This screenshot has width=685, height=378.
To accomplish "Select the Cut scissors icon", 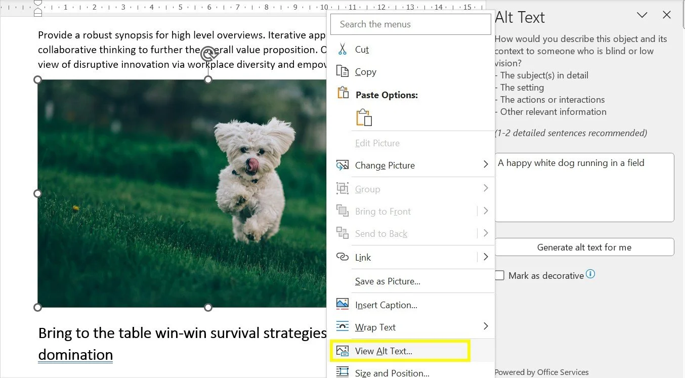I will point(343,49).
